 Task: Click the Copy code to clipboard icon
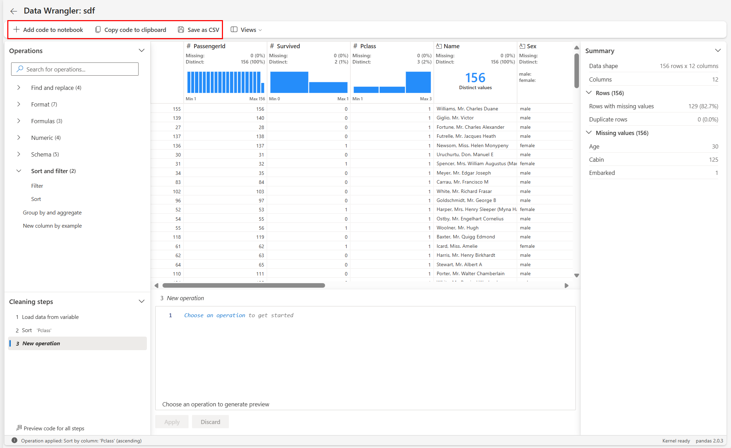pos(98,29)
